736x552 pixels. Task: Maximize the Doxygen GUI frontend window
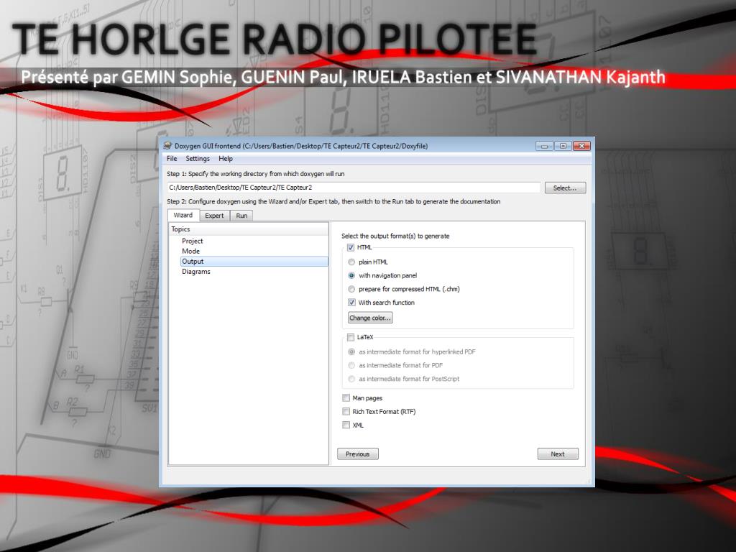[x=563, y=146]
